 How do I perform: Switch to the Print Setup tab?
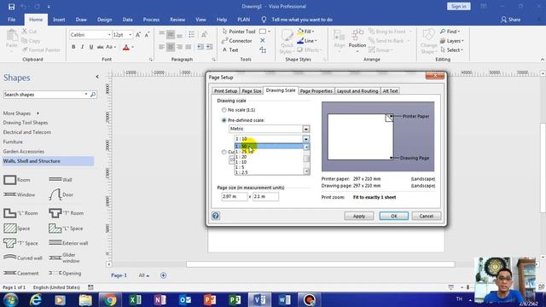pyautogui.click(x=225, y=91)
